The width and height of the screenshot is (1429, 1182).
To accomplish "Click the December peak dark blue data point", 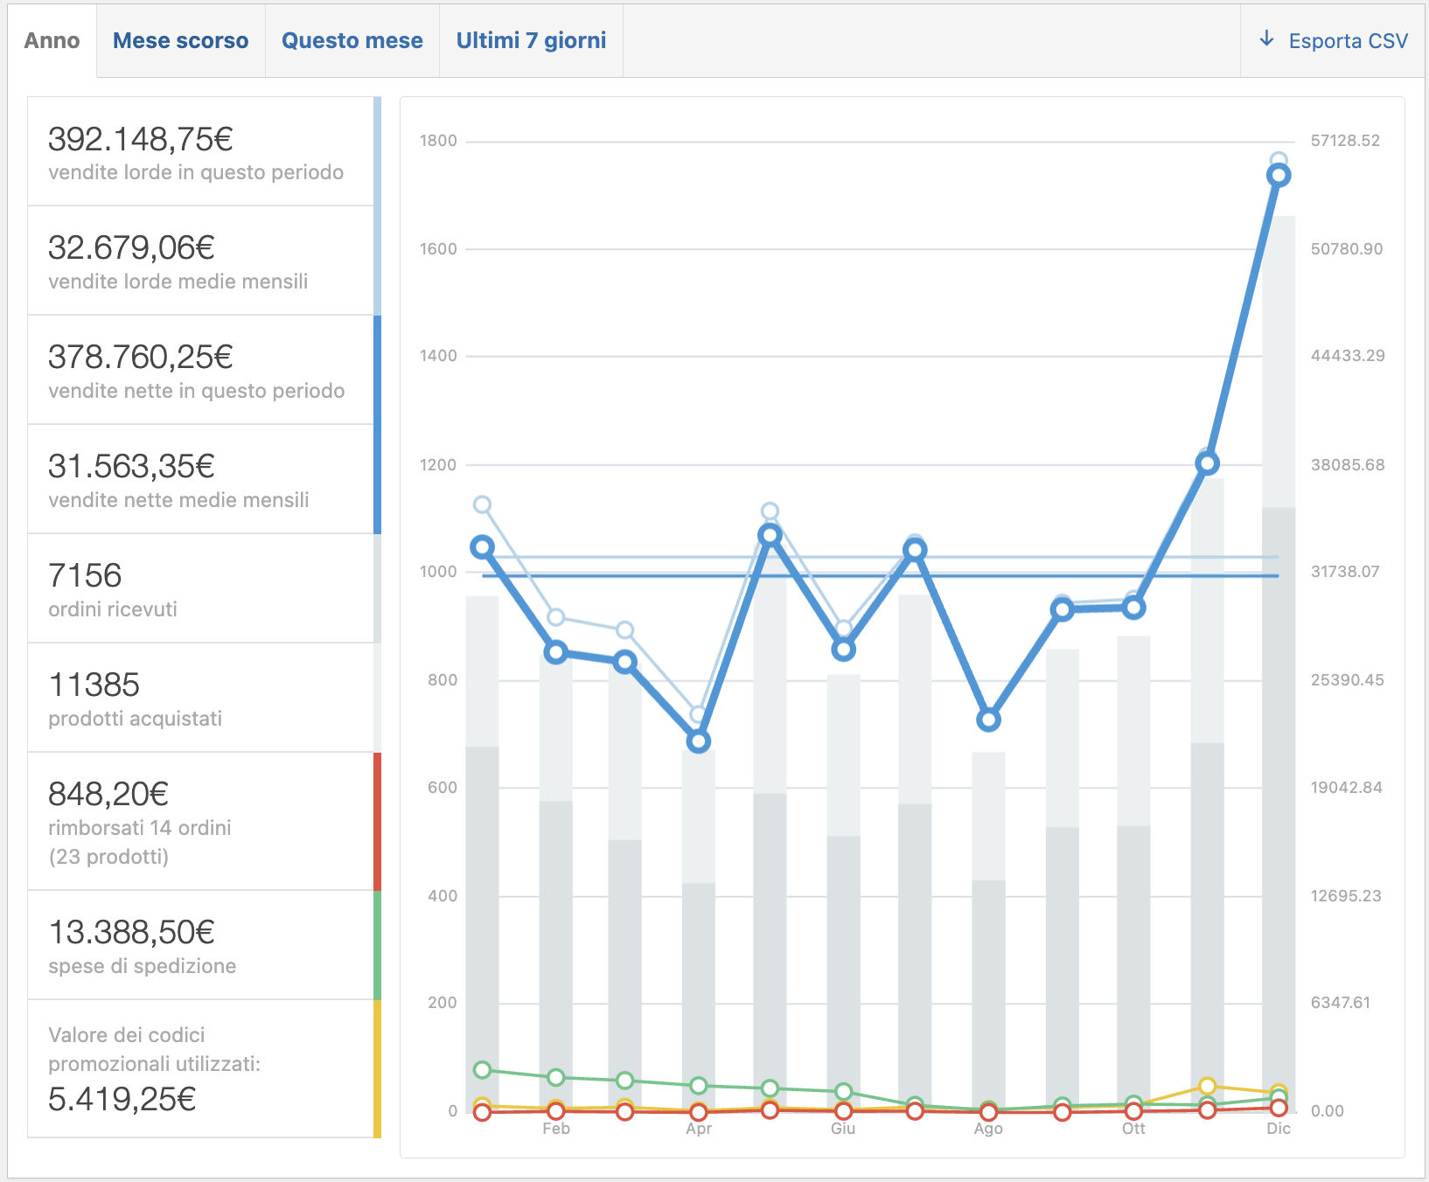I will pos(1278,176).
